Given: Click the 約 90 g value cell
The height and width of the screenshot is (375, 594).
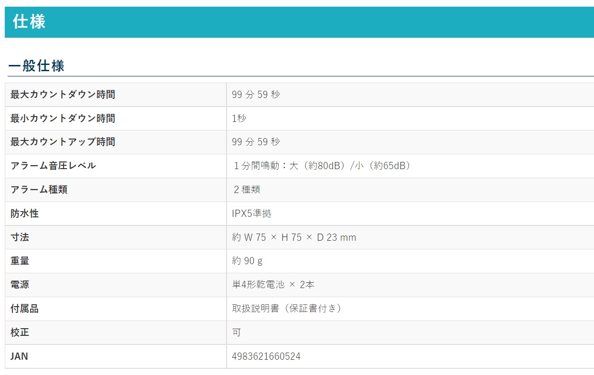Looking at the screenshot, I should [x=410, y=261].
